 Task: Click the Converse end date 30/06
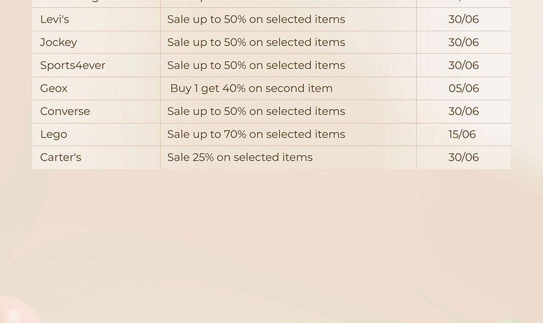point(464,111)
